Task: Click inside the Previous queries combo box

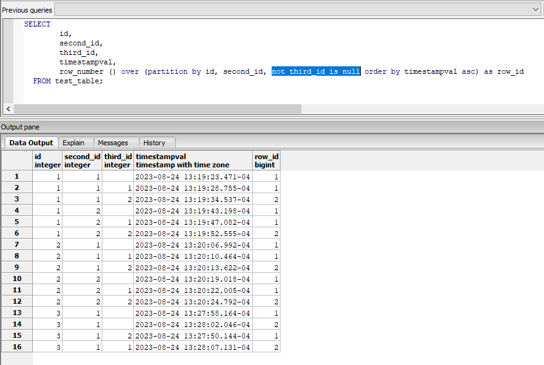Action: click(x=292, y=9)
